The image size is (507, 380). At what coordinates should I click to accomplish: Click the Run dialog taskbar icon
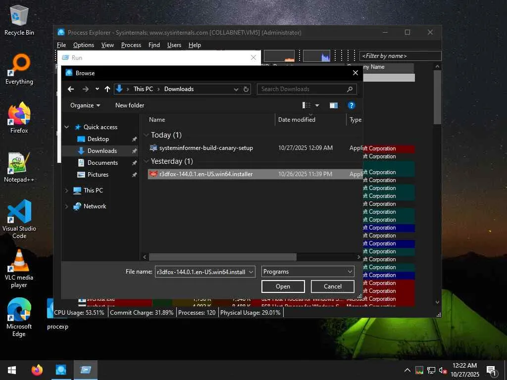pos(85,370)
